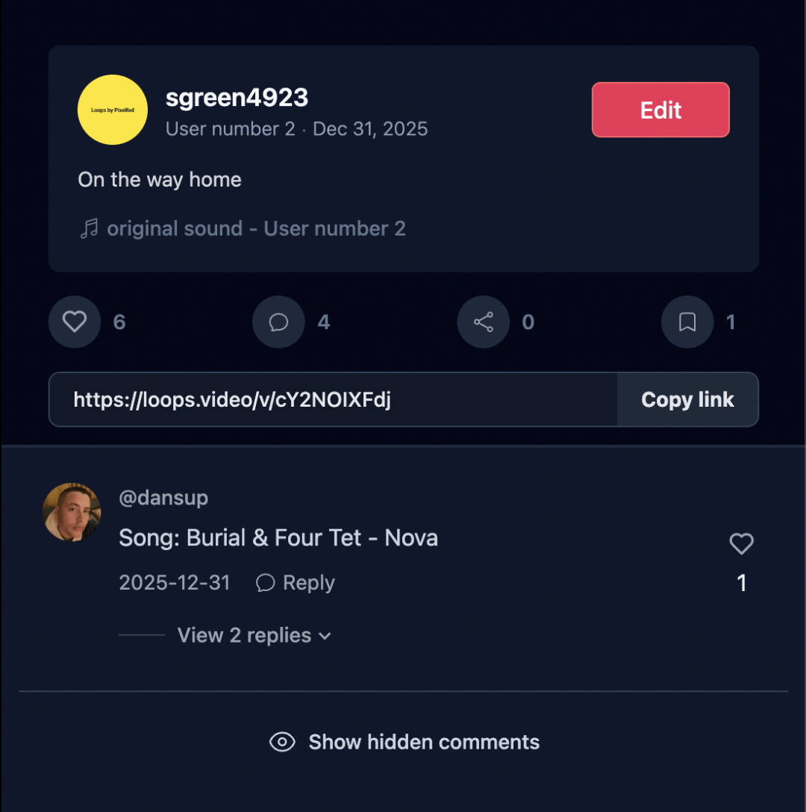Image resolution: width=806 pixels, height=812 pixels.
Task: Open the sgreen4923 profile name
Action: coord(237,97)
